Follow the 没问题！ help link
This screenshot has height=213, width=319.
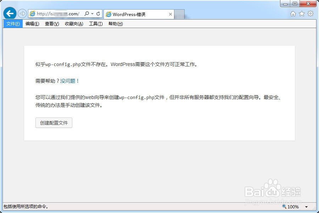pyautogui.click(x=69, y=81)
